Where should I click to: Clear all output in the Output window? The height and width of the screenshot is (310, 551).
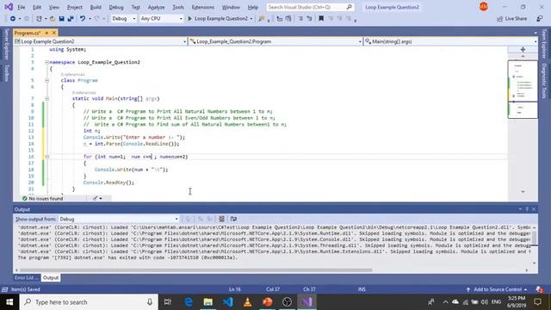pos(222,219)
